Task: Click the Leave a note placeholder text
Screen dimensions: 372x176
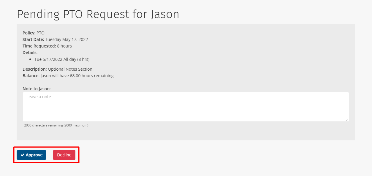Action: 39,97
